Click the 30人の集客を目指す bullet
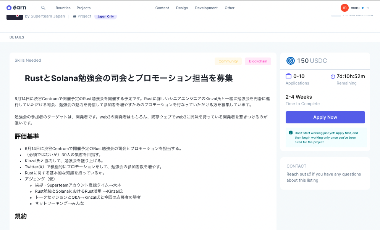This screenshot has width=380, height=230. tap(64, 155)
